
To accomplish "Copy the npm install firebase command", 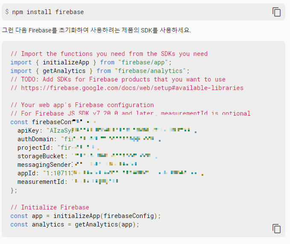I will 276,12.
